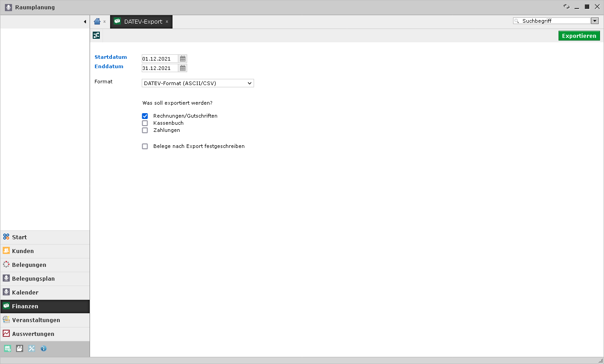Click the magnifier icon in search box

tap(517, 21)
